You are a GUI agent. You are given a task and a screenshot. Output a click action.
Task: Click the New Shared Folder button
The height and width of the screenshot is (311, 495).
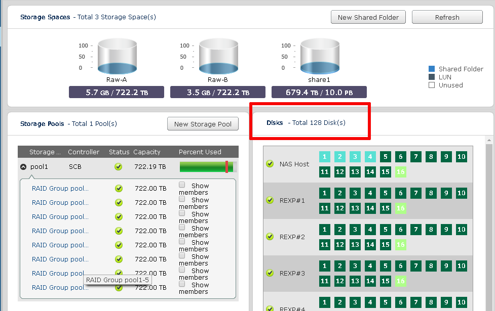pos(368,17)
